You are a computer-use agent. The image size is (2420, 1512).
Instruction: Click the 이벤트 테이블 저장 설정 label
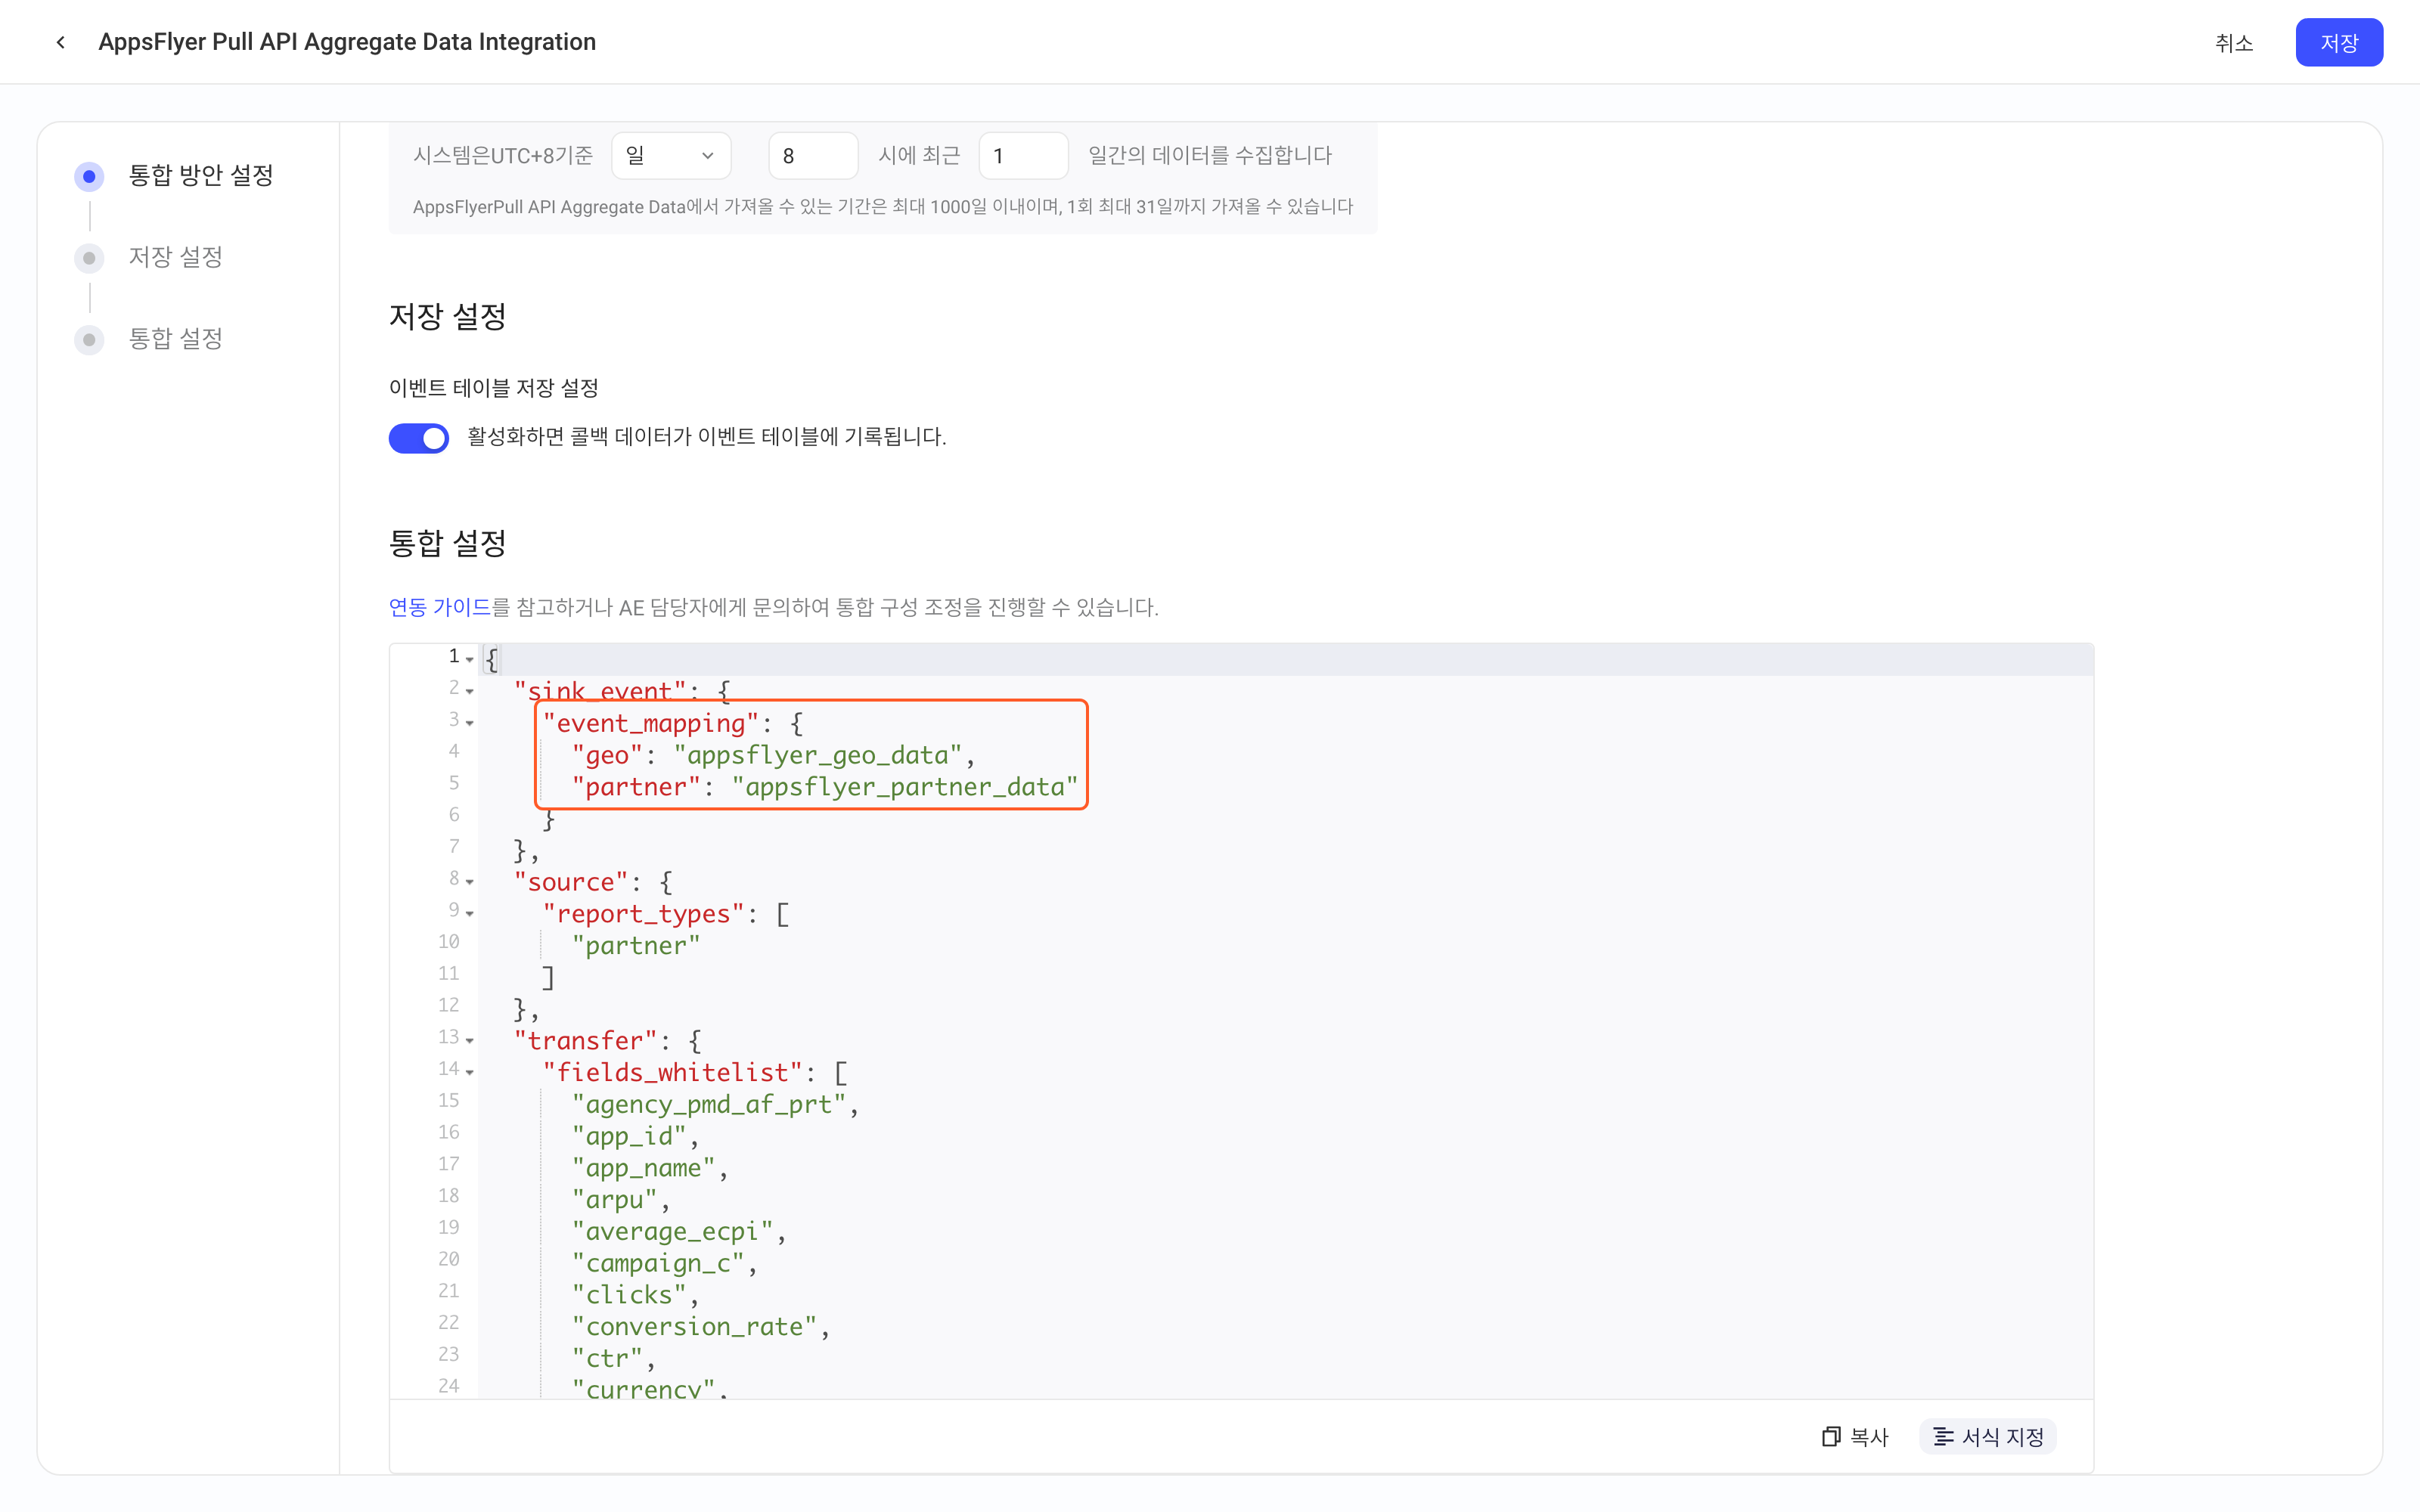point(494,388)
